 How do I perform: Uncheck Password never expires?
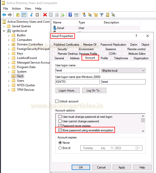point(60,126)
